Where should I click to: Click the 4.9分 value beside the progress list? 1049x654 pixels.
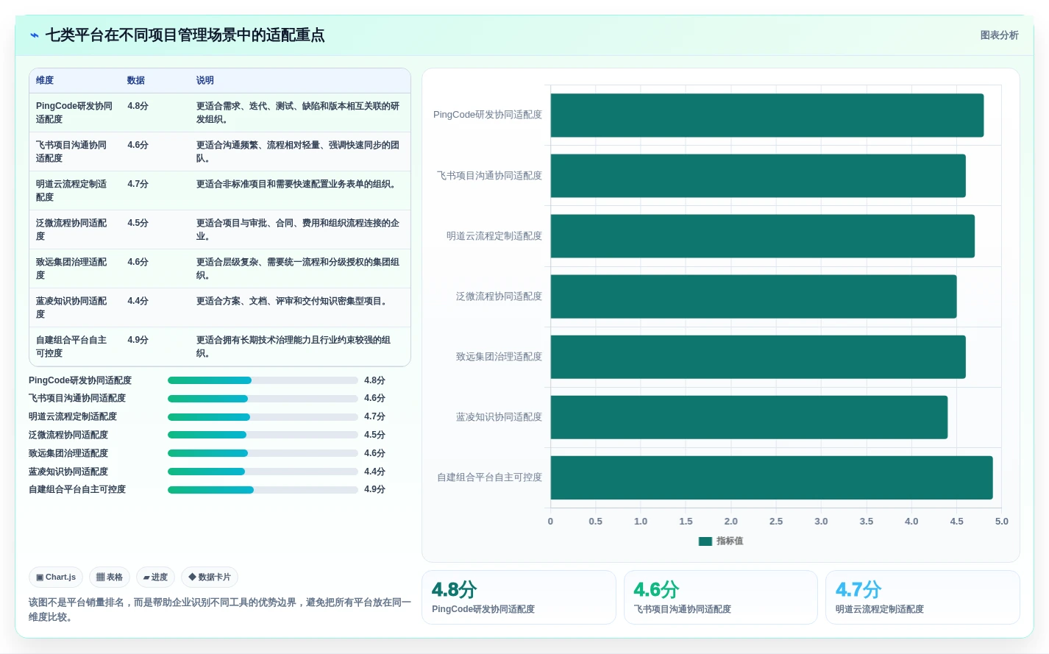point(374,489)
